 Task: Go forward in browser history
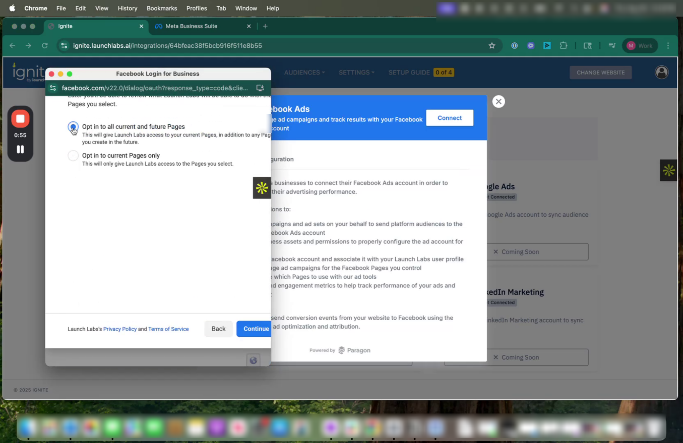tap(28, 46)
